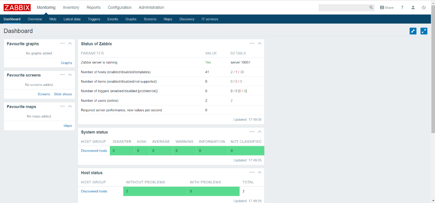Click the sign out power icon

pyautogui.click(x=424, y=8)
